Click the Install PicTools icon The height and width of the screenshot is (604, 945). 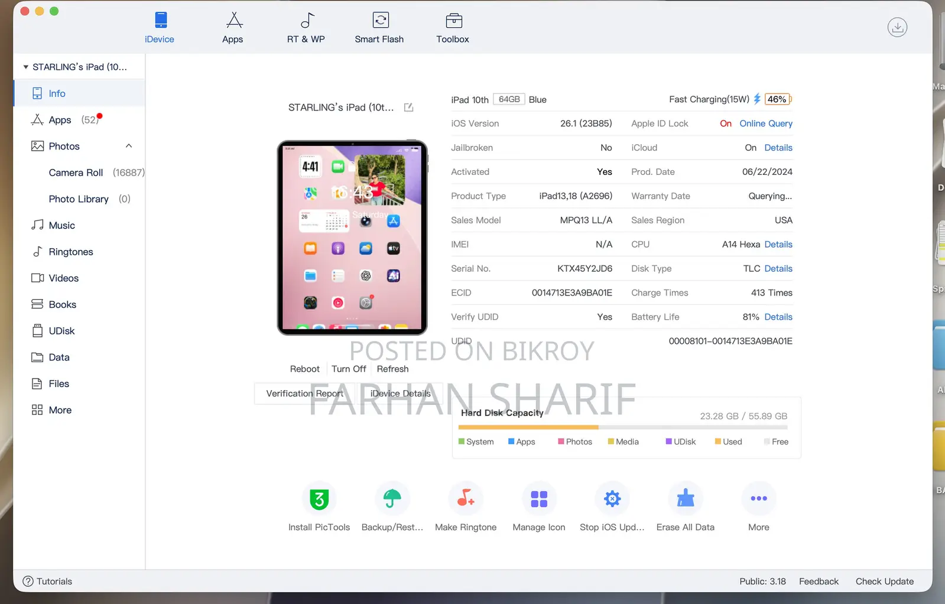coord(319,499)
